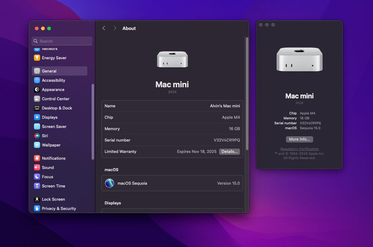The image size is (373, 247).
Task: Click the About pane vertical scrollbar
Action: tap(247, 94)
